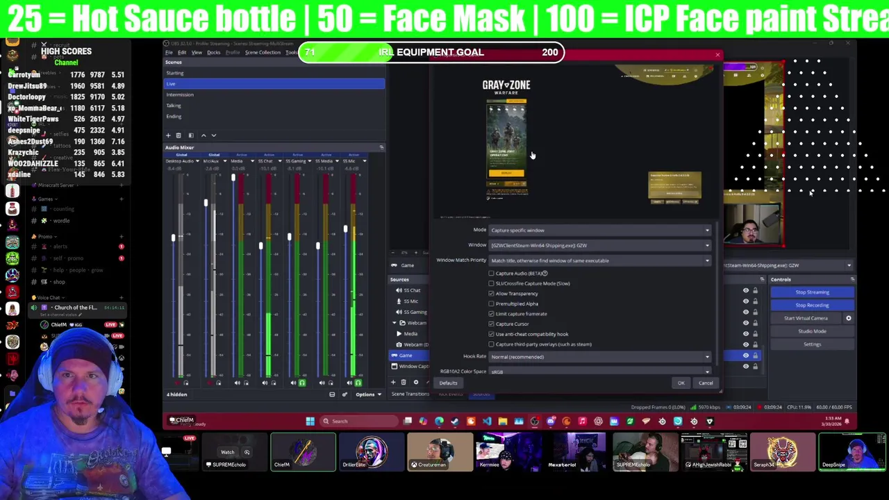889x500 pixels.
Task: Enable SLI/Crossfire Capture Mode checkbox
Action: pos(492,283)
